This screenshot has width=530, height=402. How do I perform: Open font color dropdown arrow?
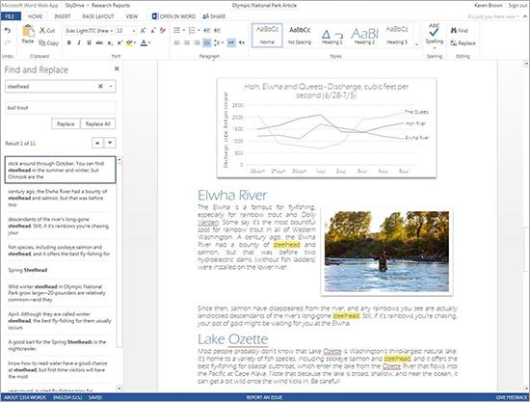[149, 43]
